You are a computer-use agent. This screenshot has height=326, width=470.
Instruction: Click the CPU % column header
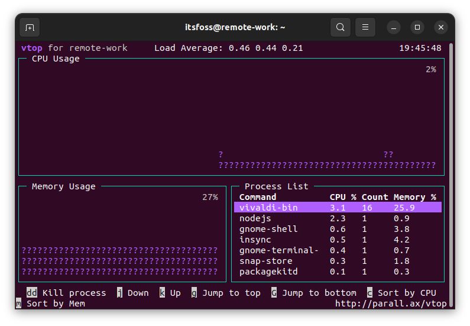tap(343, 197)
